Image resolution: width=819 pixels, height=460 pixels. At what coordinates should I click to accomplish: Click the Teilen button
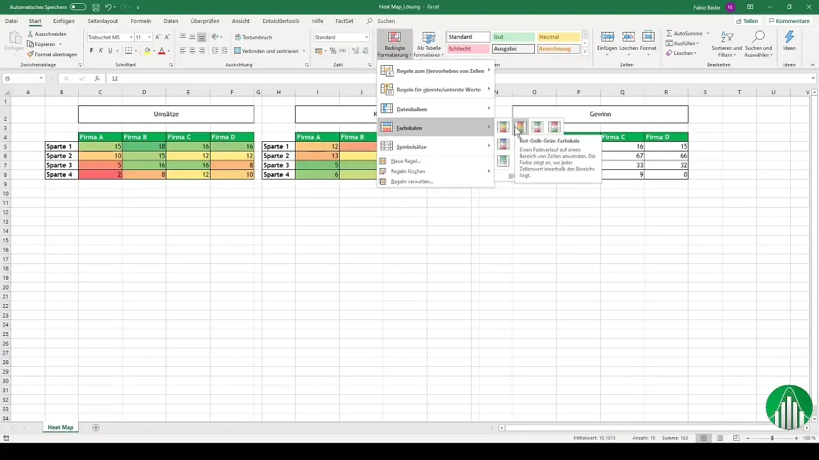click(747, 21)
